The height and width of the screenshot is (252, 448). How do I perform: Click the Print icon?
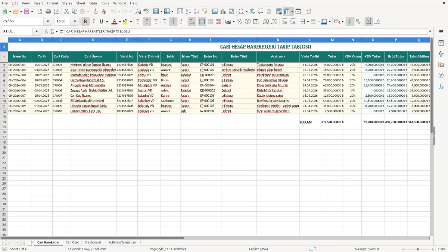pyautogui.click(x=48, y=12)
